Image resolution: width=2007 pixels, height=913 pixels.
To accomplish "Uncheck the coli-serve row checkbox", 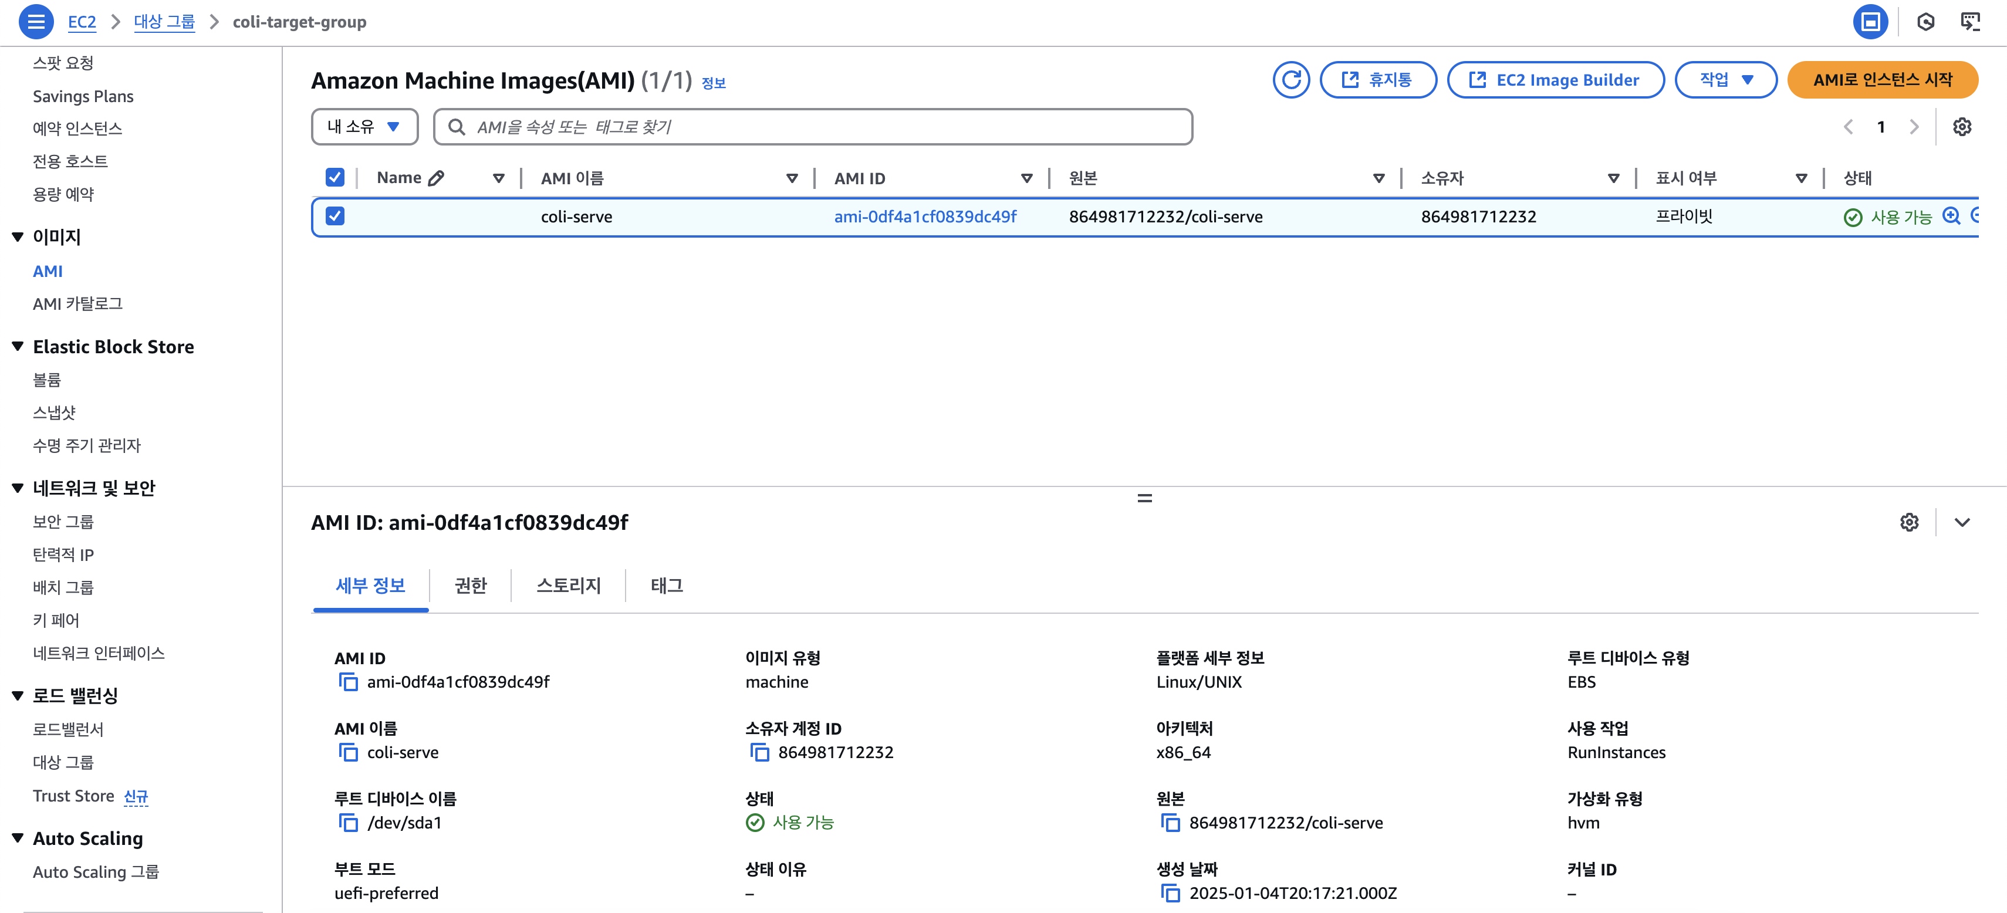I will click(335, 216).
